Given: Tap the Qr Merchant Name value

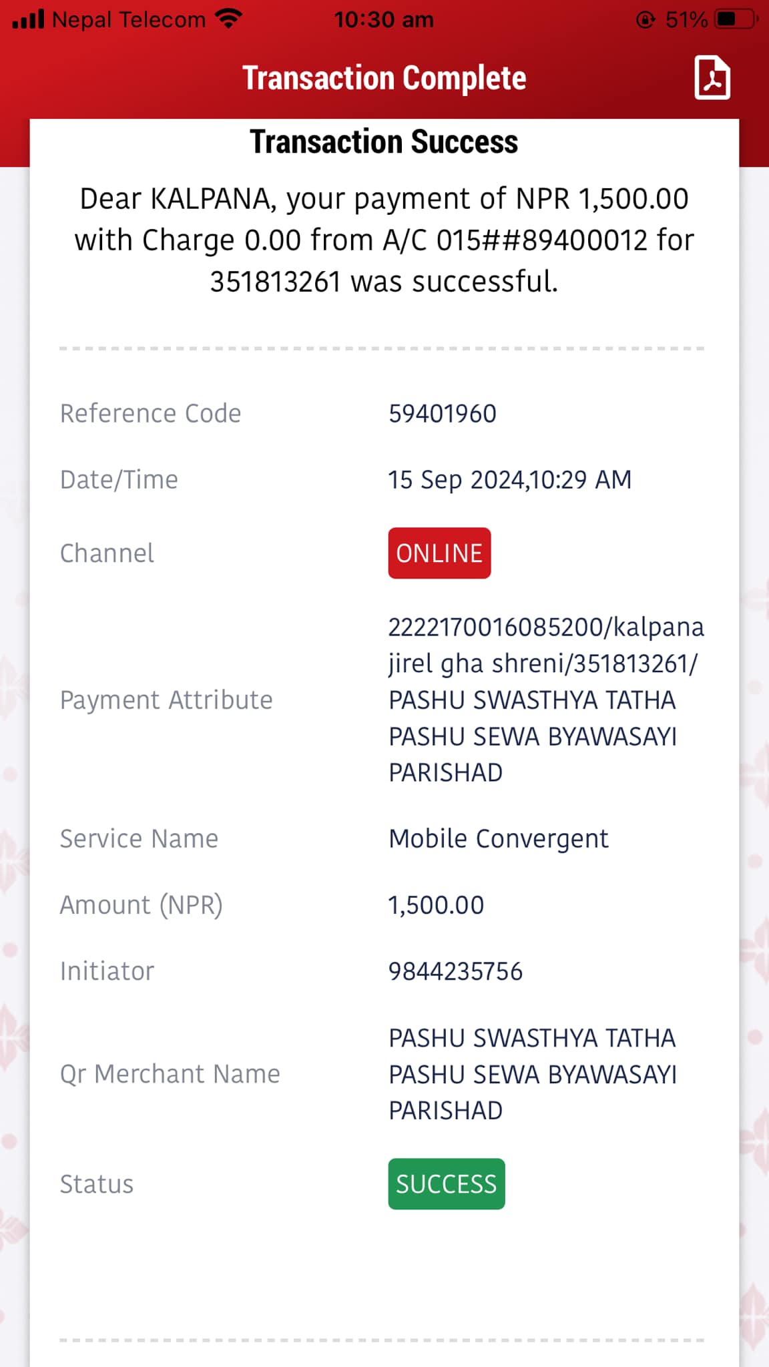Looking at the screenshot, I should pos(533,1074).
